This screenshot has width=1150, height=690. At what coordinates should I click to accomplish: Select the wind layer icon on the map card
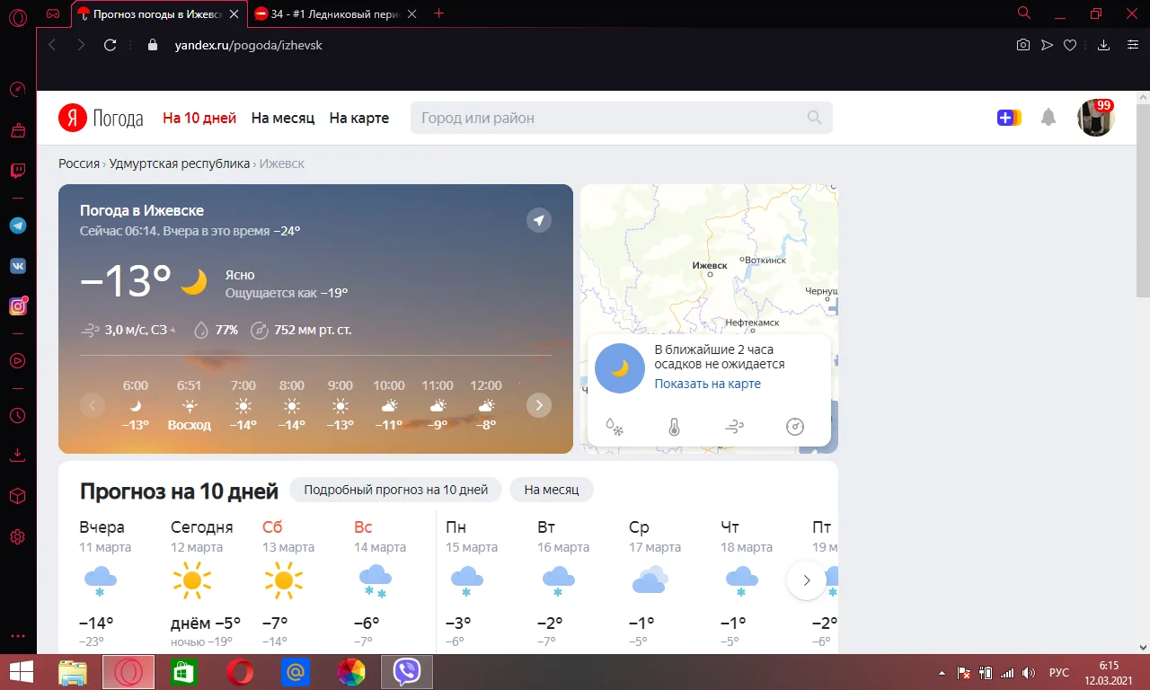(735, 427)
